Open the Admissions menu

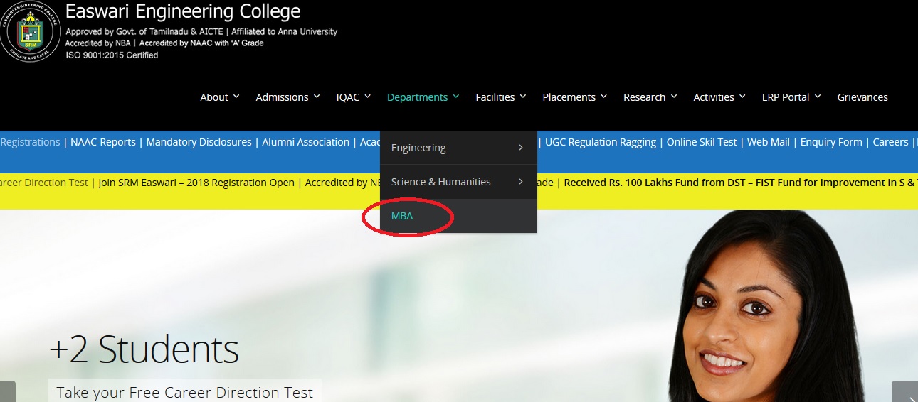pos(287,97)
